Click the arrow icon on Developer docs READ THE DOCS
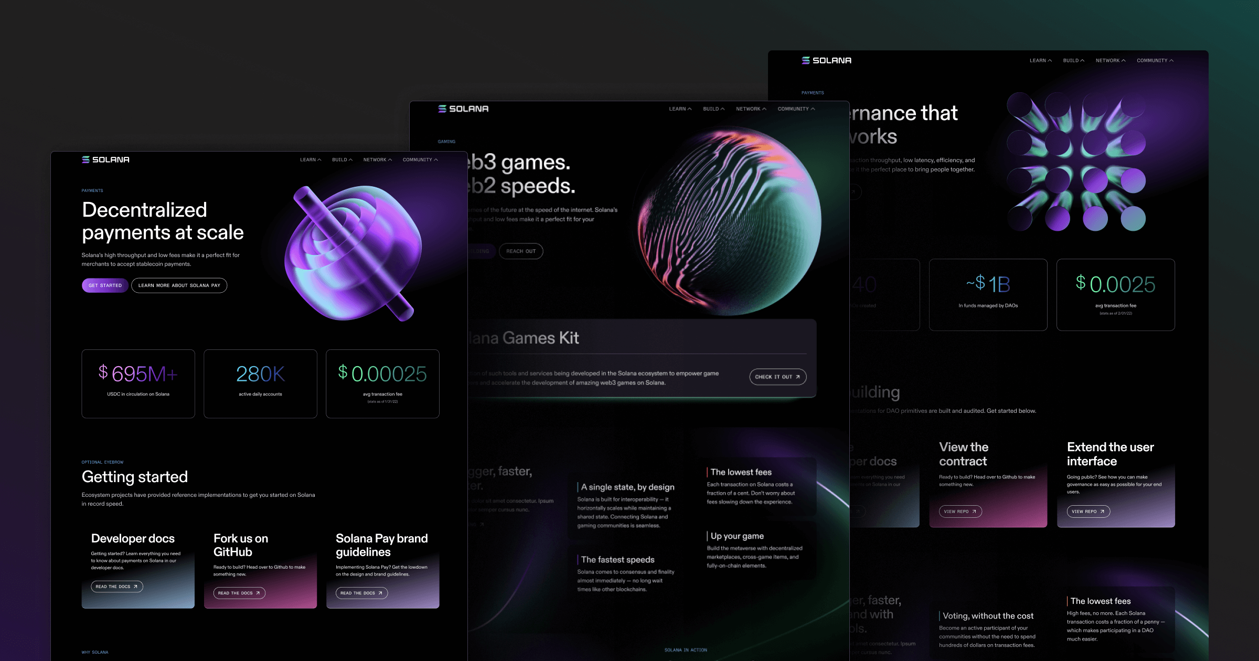The image size is (1259, 661). [x=135, y=586]
